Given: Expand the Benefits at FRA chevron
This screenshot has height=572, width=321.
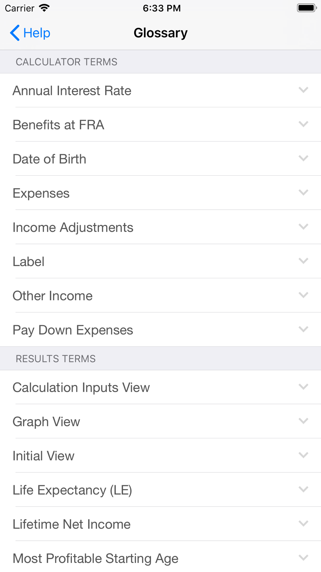Looking at the screenshot, I should click(303, 124).
